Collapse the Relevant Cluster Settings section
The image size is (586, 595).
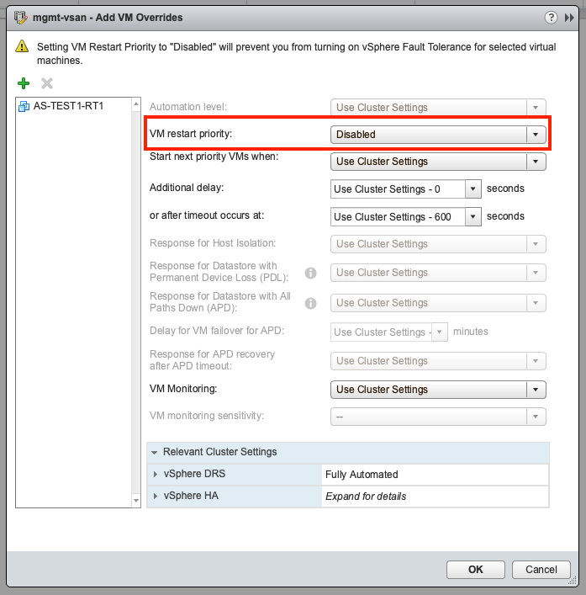pos(154,452)
